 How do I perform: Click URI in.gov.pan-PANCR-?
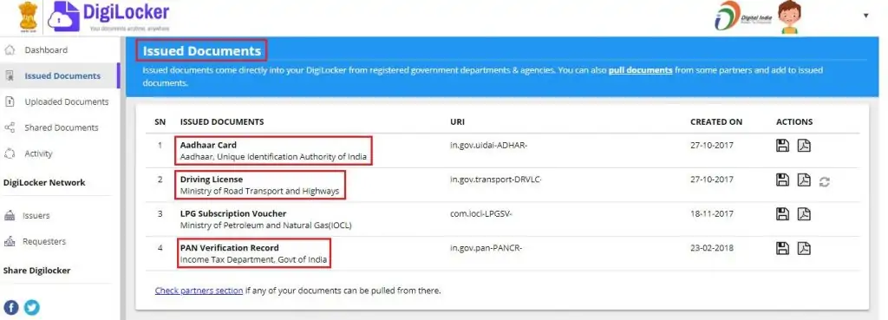coord(486,247)
